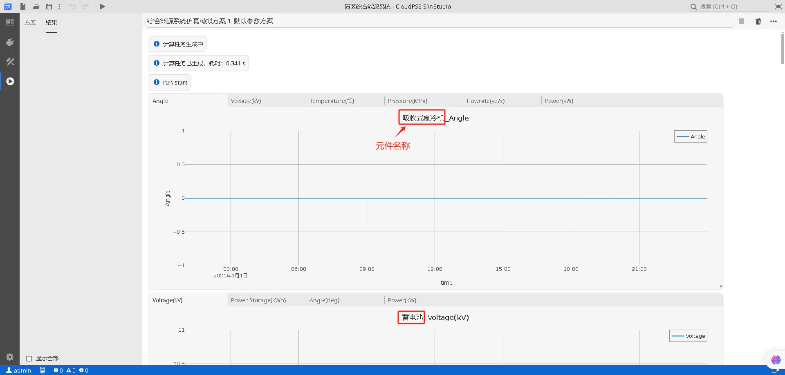The height and width of the screenshot is (375, 785).
Task: Open settings with the gear icon
Action: [x=10, y=357]
